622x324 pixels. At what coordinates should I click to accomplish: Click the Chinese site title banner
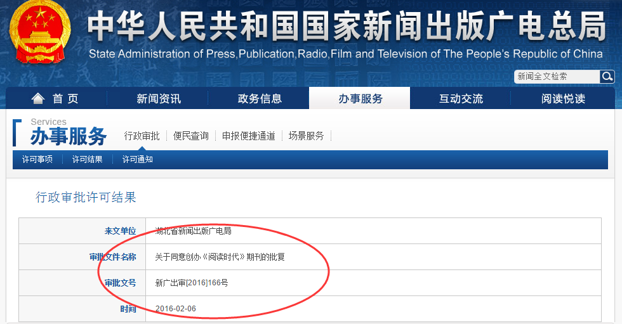[x=347, y=25]
